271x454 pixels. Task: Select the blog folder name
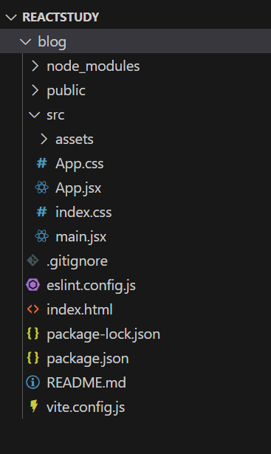click(x=52, y=42)
